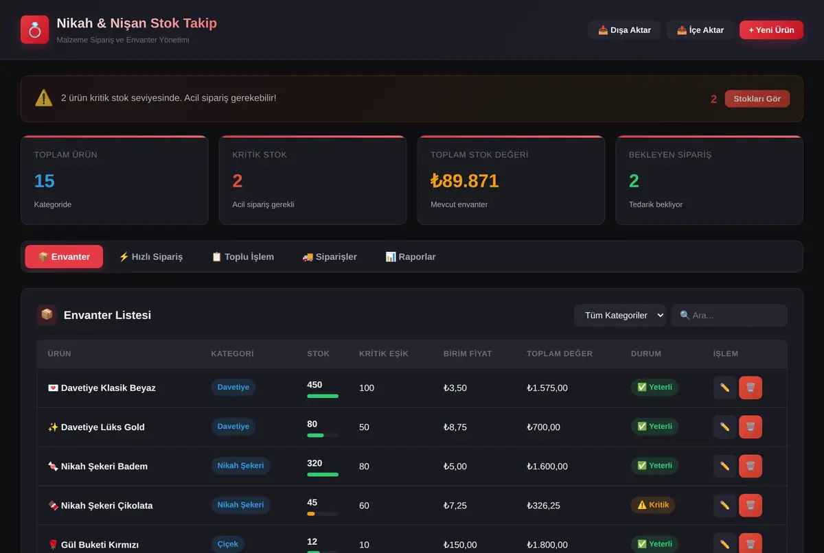
Task: Edit the Nikah Şekeri Çikolata row
Action: 724,505
